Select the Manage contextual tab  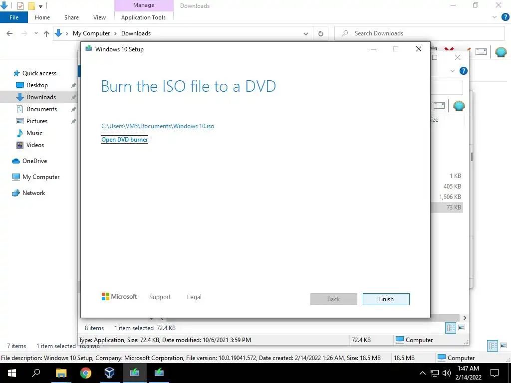tap(144, 5)
